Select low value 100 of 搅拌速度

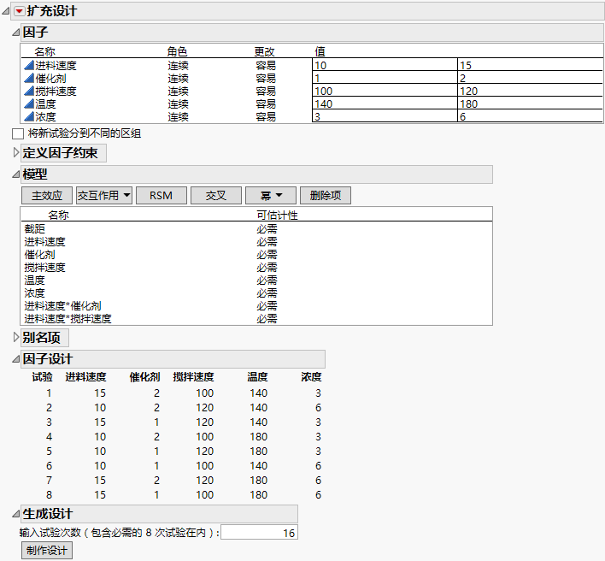pyautogui.click(x=385, y=91)
